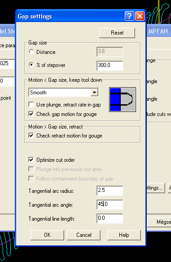
Task: Click the Cancel button
Action: tap(84, 235)
